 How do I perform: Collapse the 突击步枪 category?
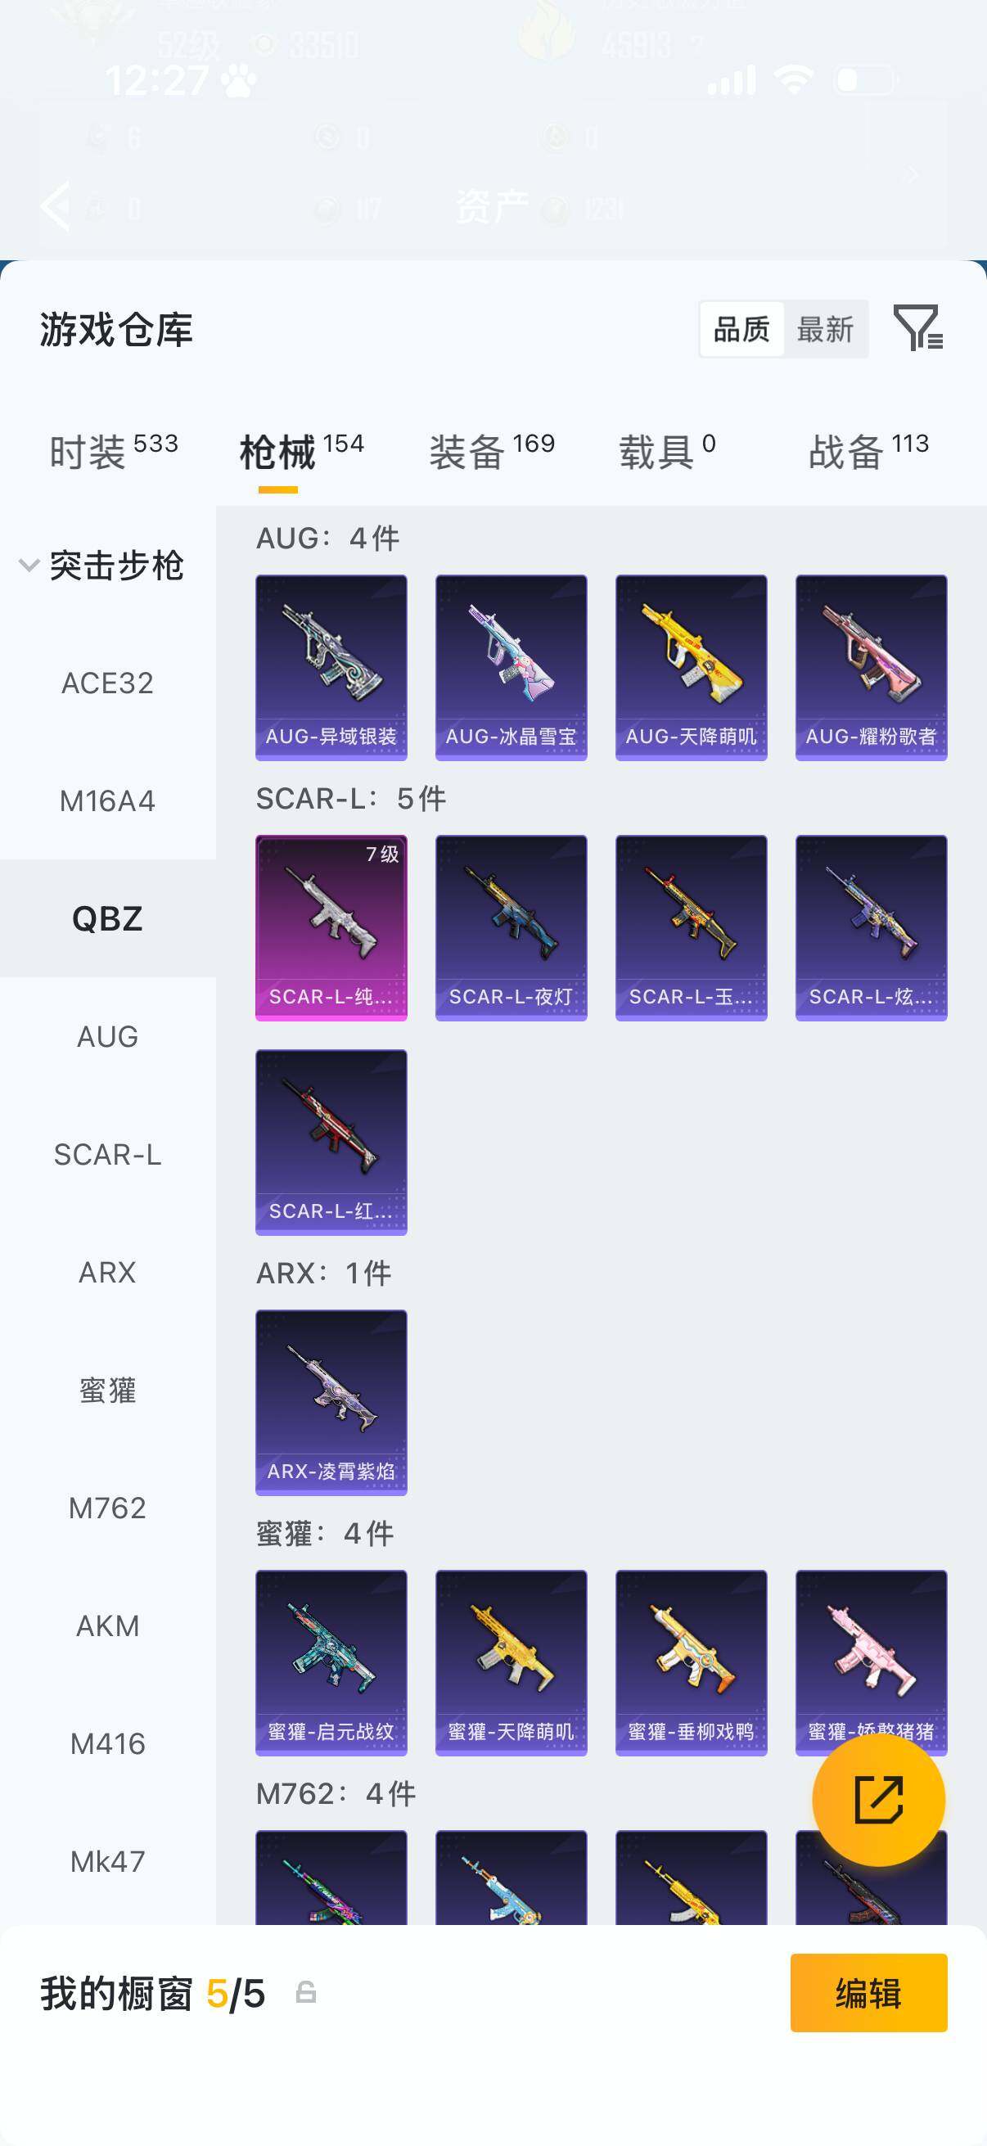pos(101,566)
